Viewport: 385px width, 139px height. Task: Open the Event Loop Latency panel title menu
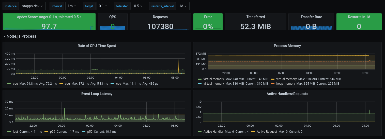[97, 94]
